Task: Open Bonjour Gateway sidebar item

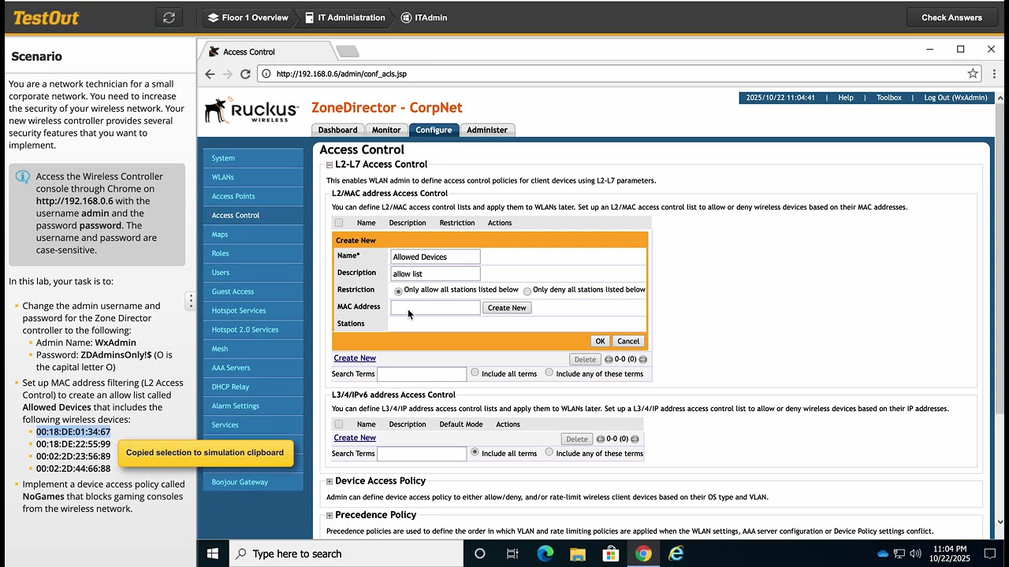Action: pos(253,482)
